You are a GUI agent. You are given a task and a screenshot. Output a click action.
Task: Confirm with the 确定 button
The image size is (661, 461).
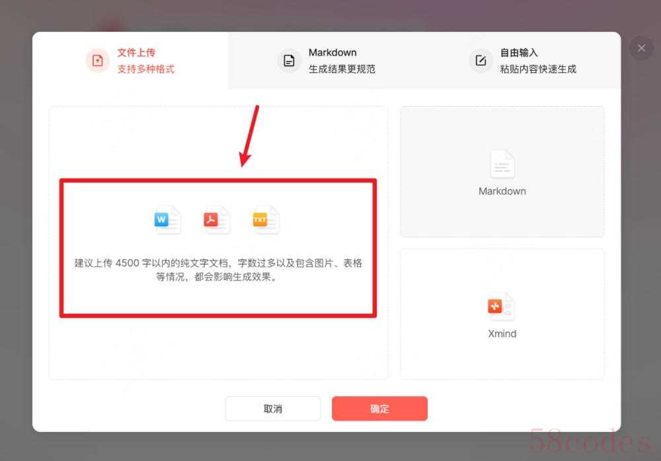[x=379, y=408]
